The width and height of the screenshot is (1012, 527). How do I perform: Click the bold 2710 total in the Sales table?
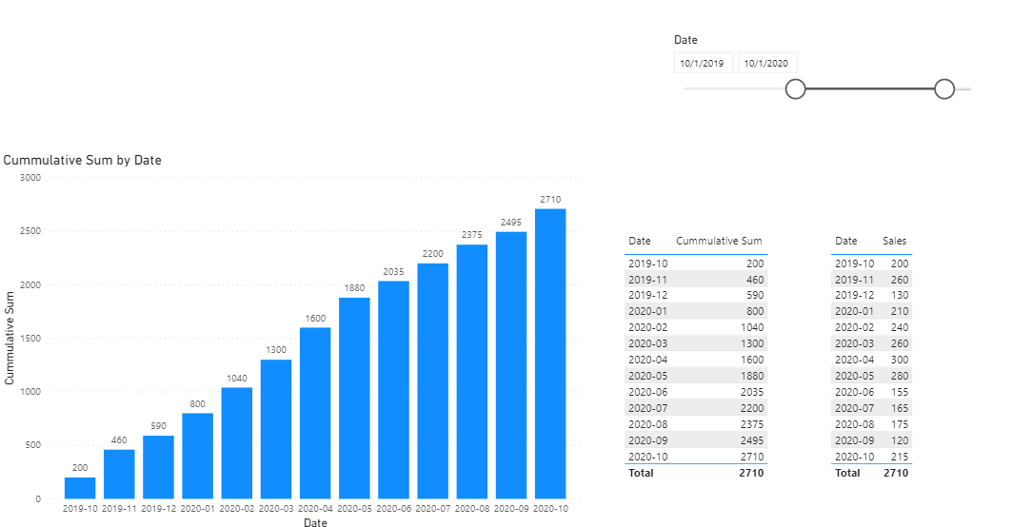click(x=896, y=473)
